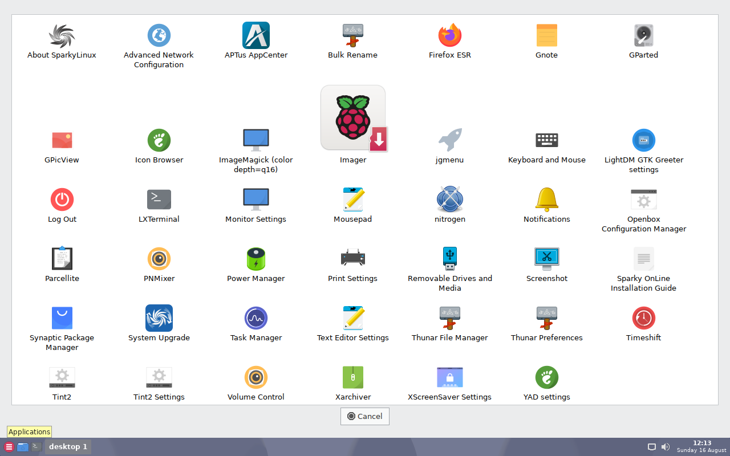Launch PNMixer
The width and height of the screenshot is (730, 456).
(x=159, y=259)
